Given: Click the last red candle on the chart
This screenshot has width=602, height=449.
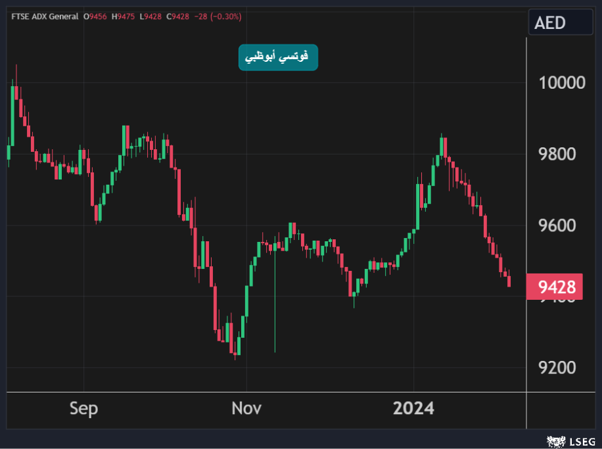Looking at the screenshot, I should (x=509, y=281).
